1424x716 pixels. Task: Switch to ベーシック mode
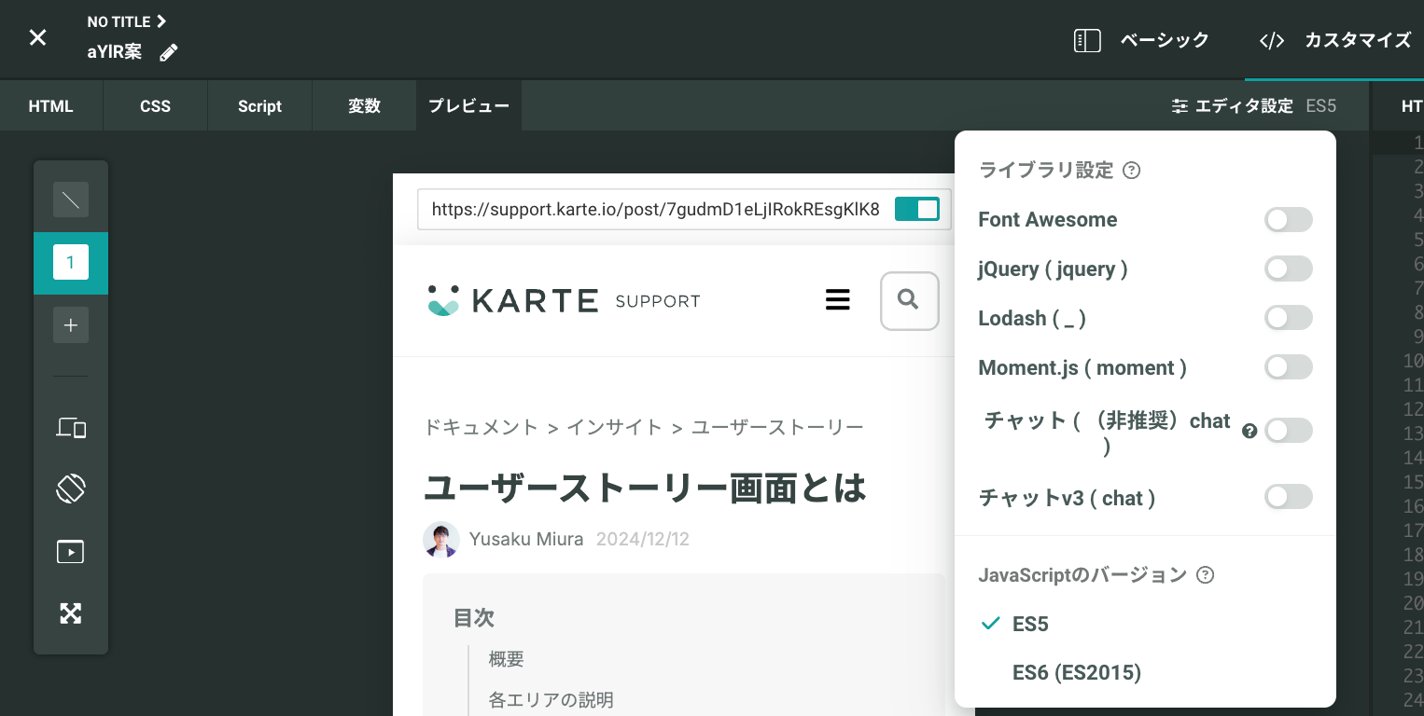click(1141, 40)
